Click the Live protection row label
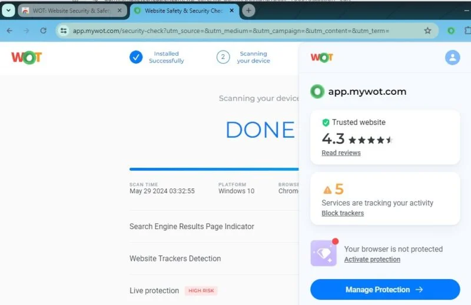The image size is (471, 305). (154, 291)
